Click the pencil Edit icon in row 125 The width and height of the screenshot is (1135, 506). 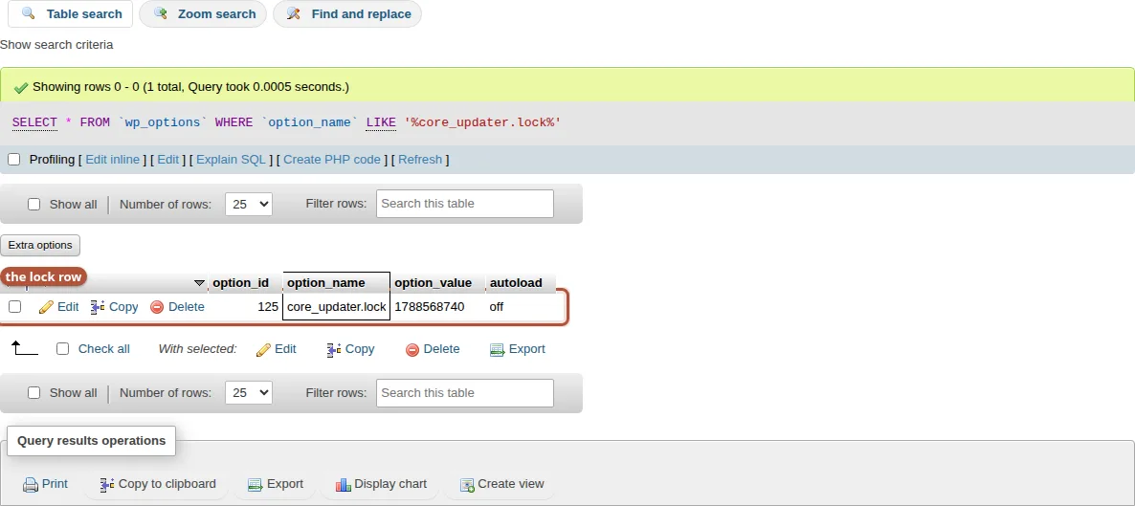pos(46,307)
